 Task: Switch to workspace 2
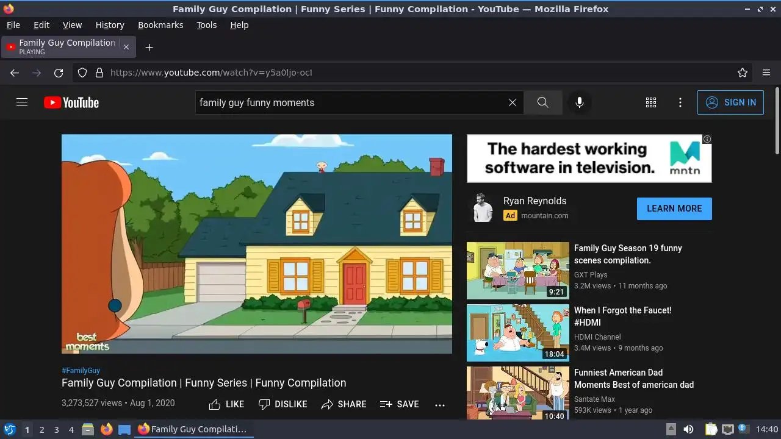pyautogui.click(x=41, y=430)
